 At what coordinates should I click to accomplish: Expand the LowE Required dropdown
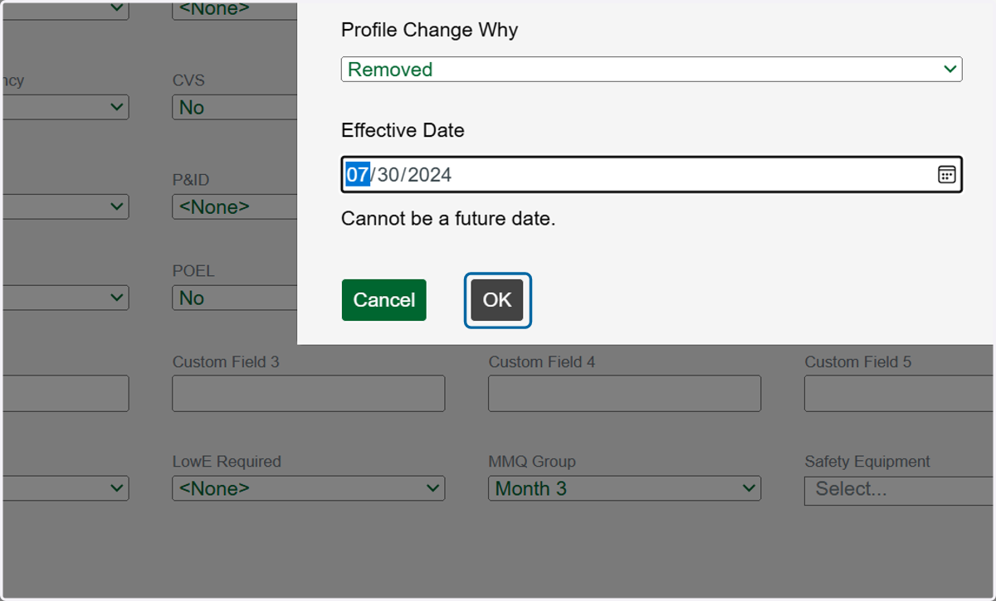pyautogui.click(x=309, y=488)
